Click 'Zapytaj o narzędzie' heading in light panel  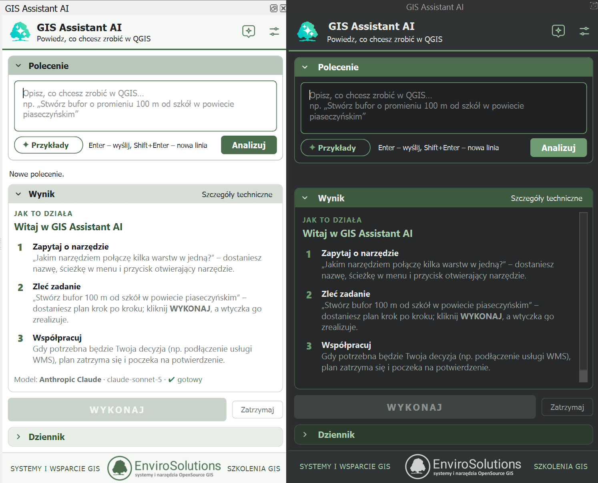[71, 247]
